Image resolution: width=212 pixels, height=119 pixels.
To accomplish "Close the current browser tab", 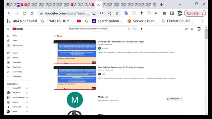I will pos(98,5).
